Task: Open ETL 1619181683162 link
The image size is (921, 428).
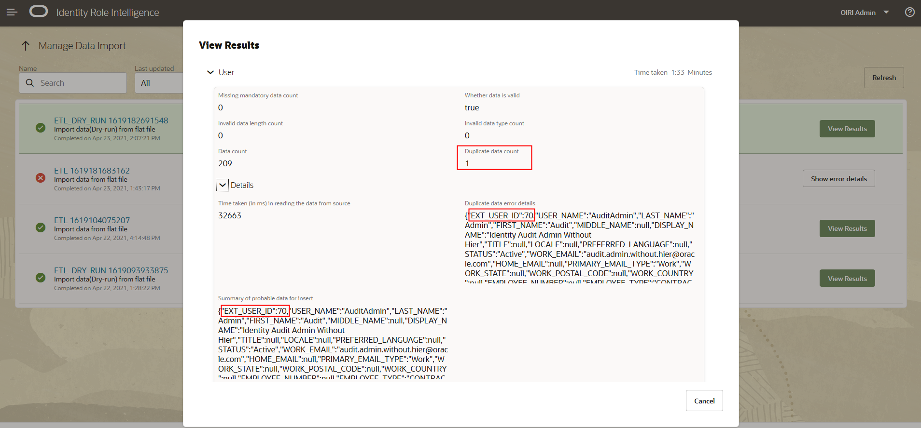Action: click(x=92, y=171)
